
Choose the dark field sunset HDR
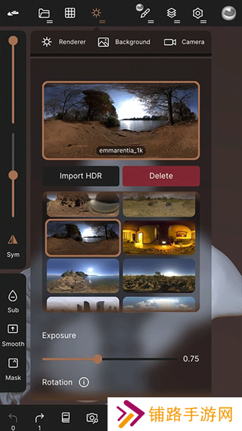coord(159,275)
